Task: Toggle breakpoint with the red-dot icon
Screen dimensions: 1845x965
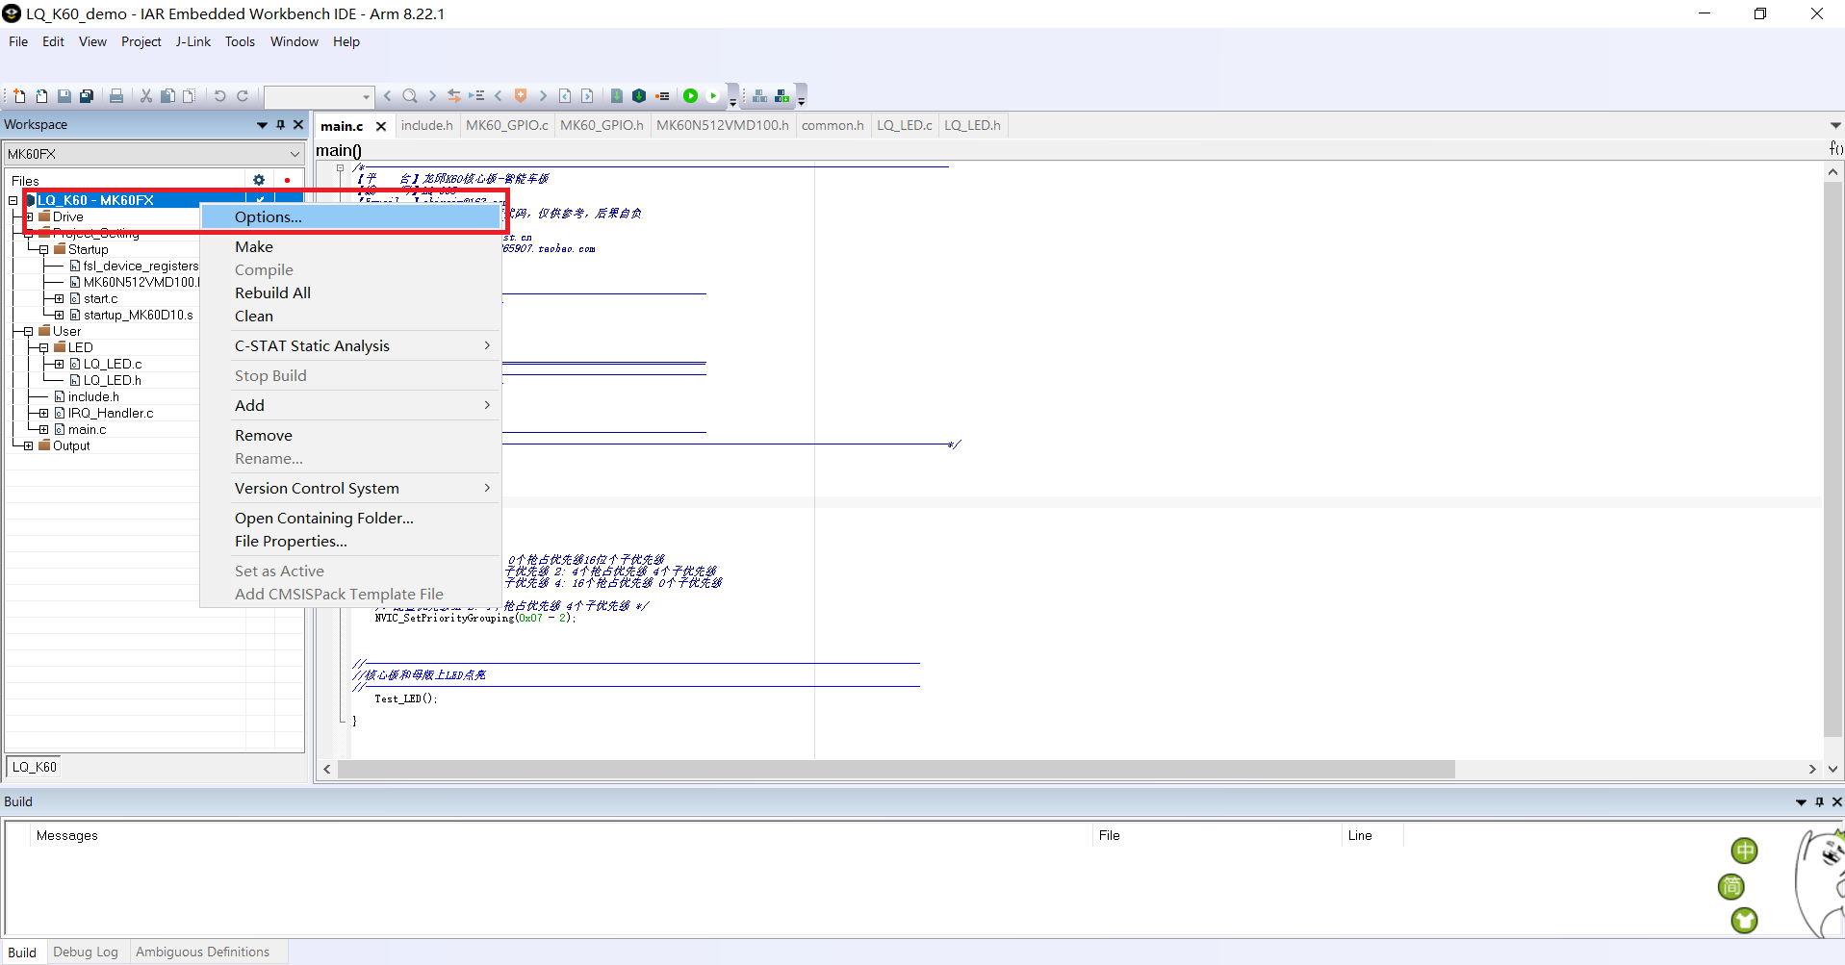Action: [662, 96]
